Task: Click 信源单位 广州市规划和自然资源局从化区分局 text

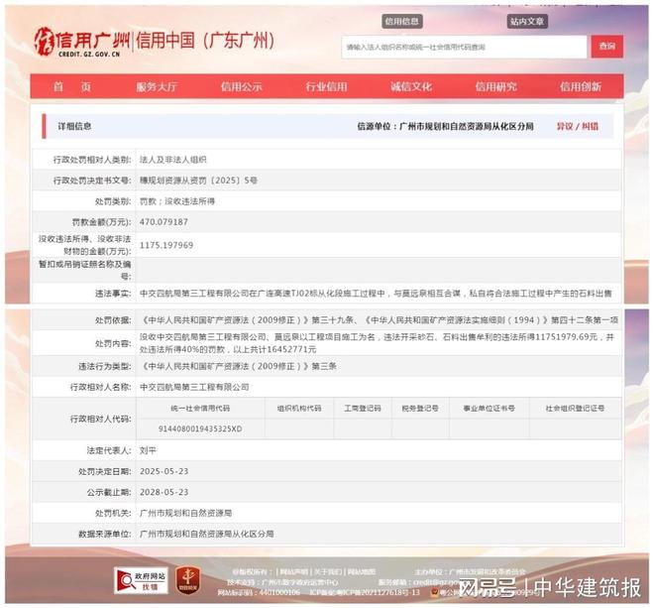Action: click(x=445, y=126)
